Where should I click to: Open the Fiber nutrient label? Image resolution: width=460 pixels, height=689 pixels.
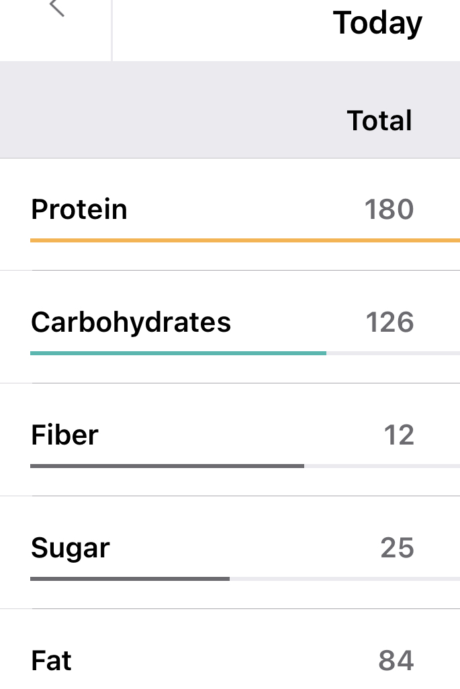click(64, 435)
